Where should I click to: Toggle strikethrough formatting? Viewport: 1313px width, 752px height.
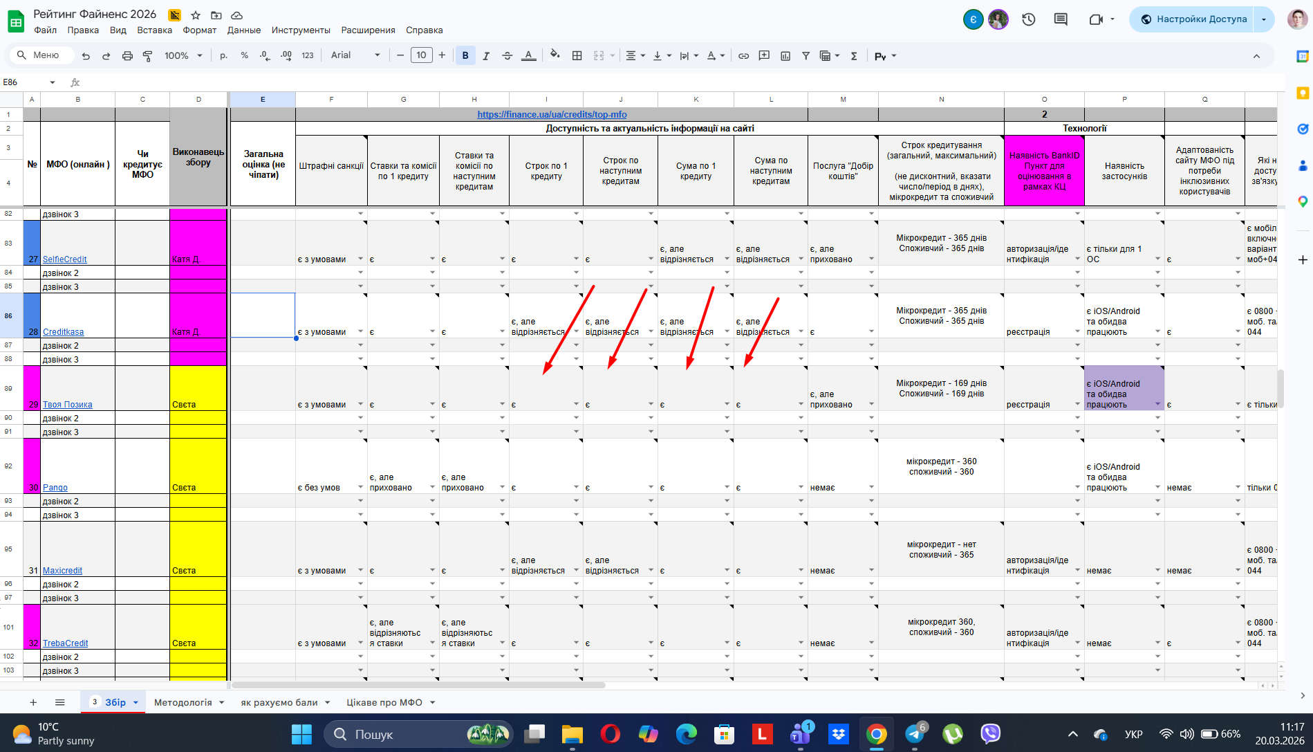click(x=507, y=55)
